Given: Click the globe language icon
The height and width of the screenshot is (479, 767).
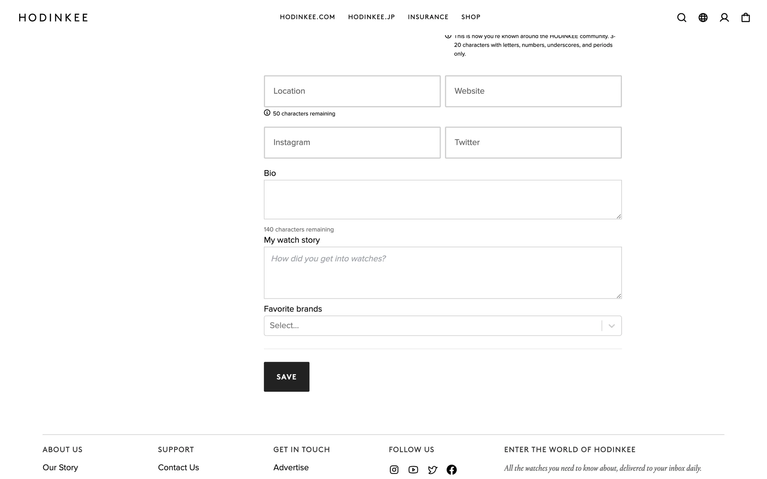Looking at the screenshot, I should [x=703, y=18].
